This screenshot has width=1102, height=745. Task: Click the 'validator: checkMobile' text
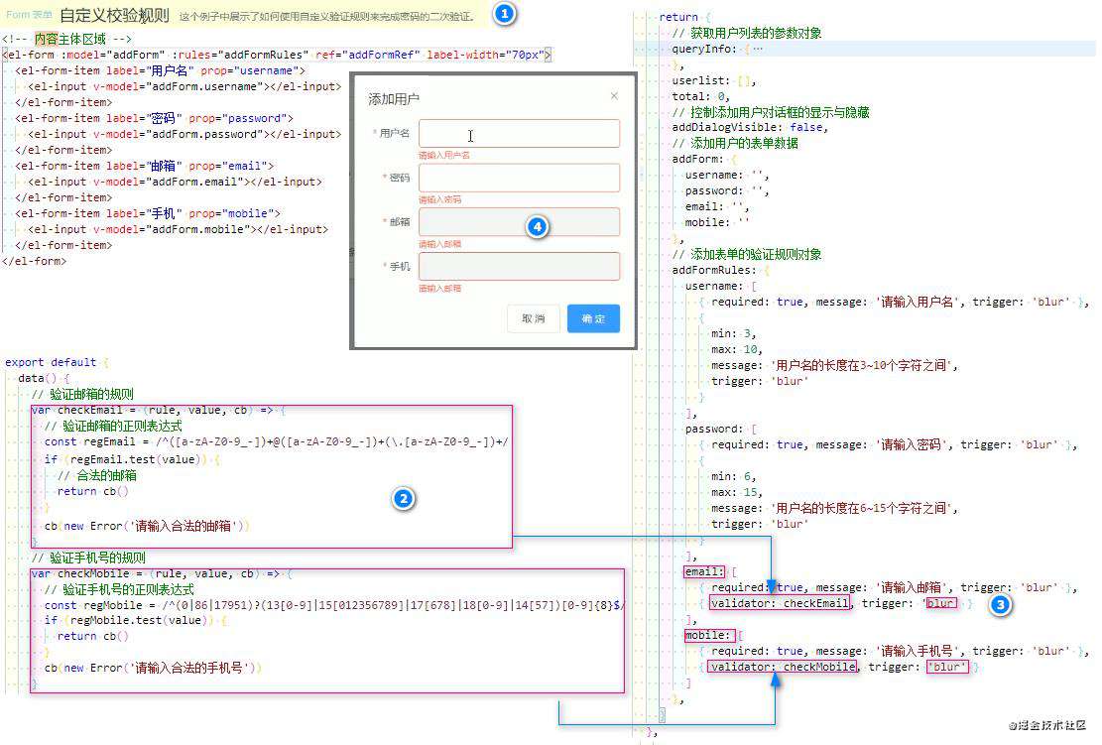click(783, 667)
